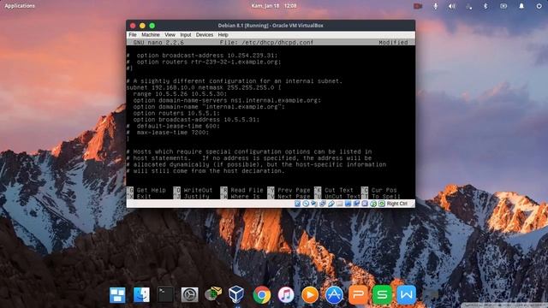Open the Bluetooth indicator
Image resolution: width=548 pixels, height=308 pixels.
point(485,6)
